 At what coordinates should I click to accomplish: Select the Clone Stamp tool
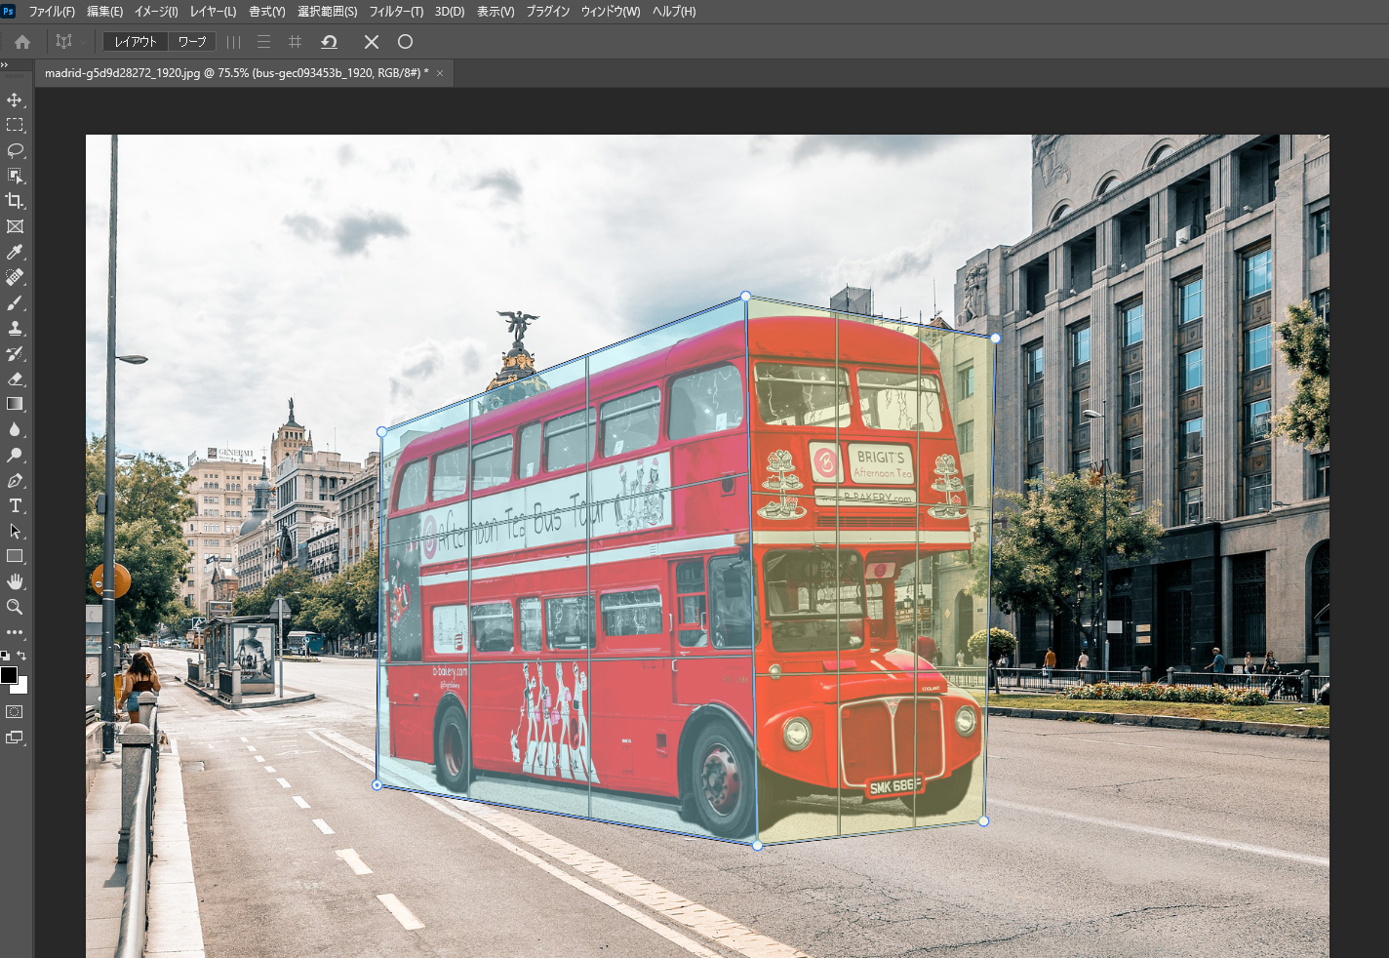pyautogui.click(x=15, y=328)
